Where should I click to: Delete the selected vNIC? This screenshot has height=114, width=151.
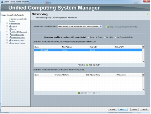click(x=81, y=65)
